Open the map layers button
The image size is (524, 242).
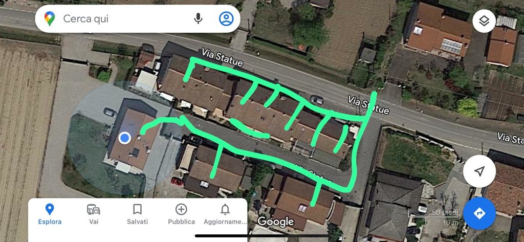click(484, 21)
